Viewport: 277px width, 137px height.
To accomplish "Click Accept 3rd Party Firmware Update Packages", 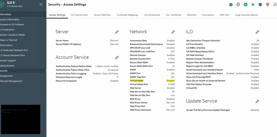I will click(208, 110).
